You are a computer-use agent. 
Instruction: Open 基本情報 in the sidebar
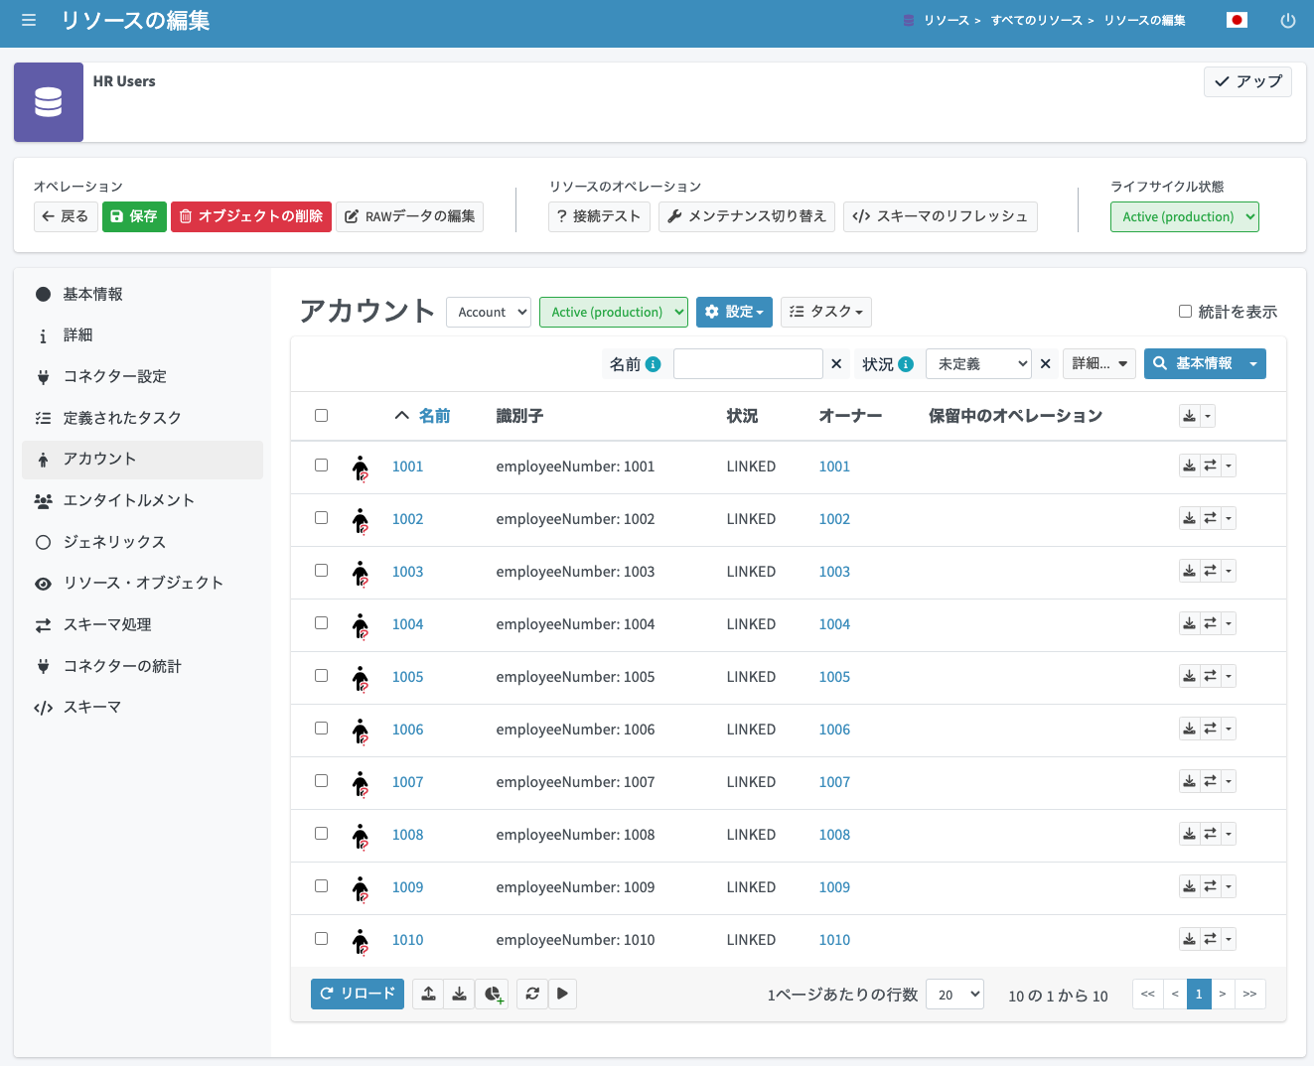click(142, 294)
